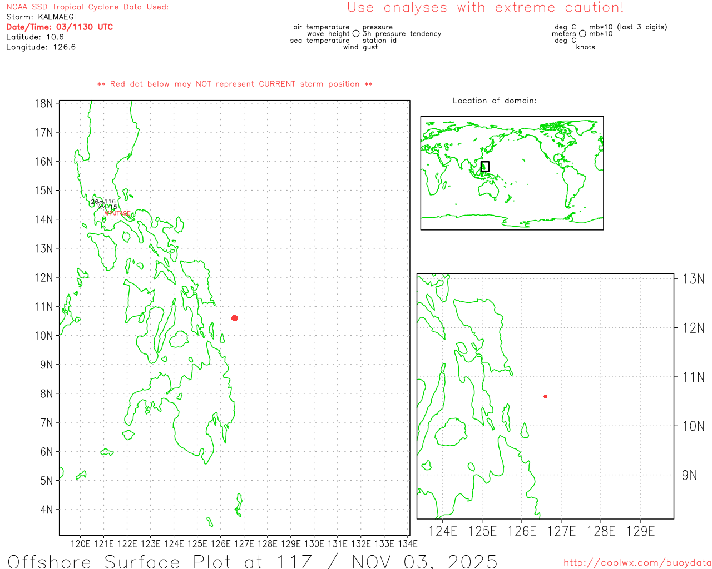
Task: Click the right legend circle beside mb*10
Action: pos(582,34)
